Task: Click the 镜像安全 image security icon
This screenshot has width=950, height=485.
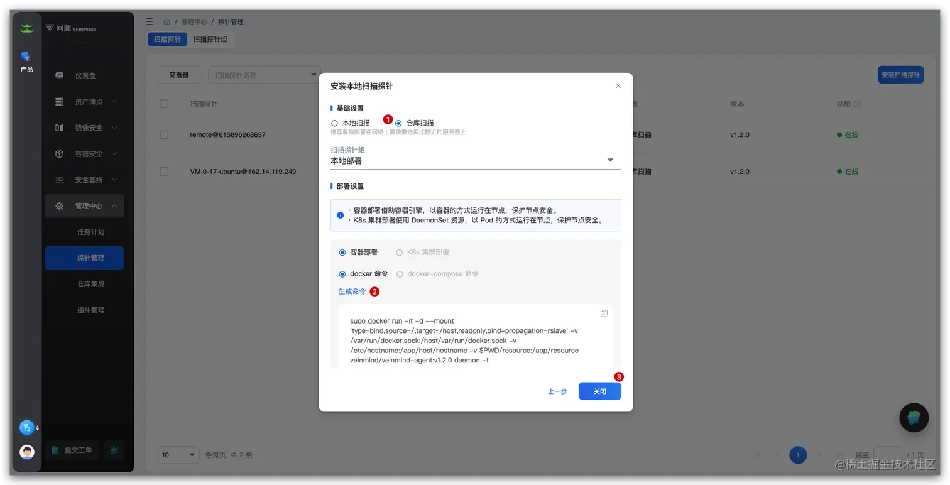Action: 60,128
